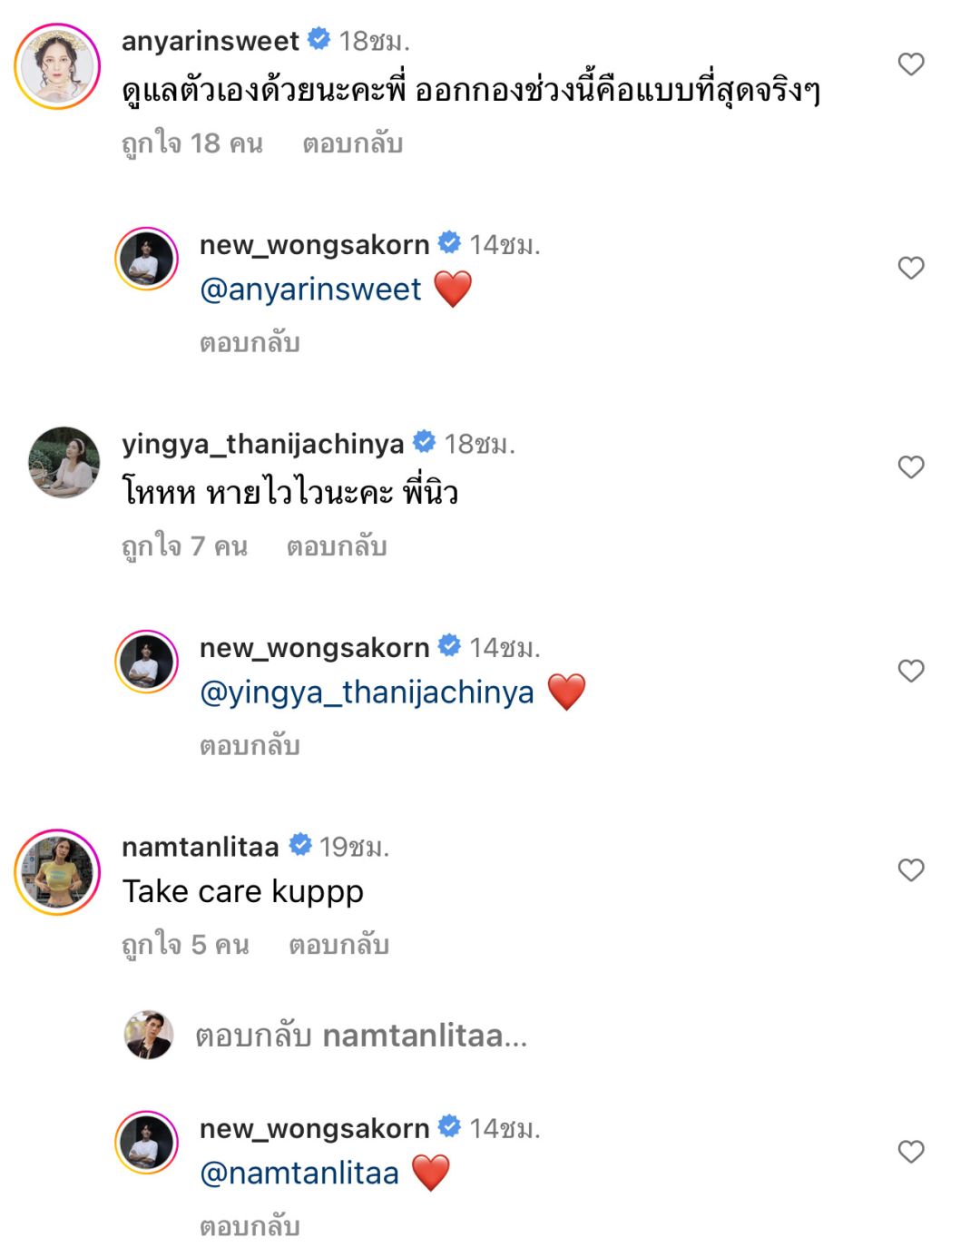Tap new_wongsakorn's avatar beside the @anyarinsweet reply
This screenshot has height=1257, width=980.
147,259
